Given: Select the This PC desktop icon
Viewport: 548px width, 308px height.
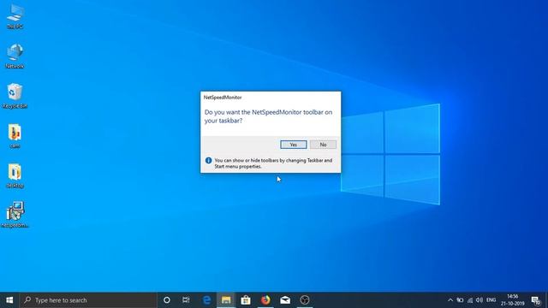Looking at the screenshot, I should (15, 16).
